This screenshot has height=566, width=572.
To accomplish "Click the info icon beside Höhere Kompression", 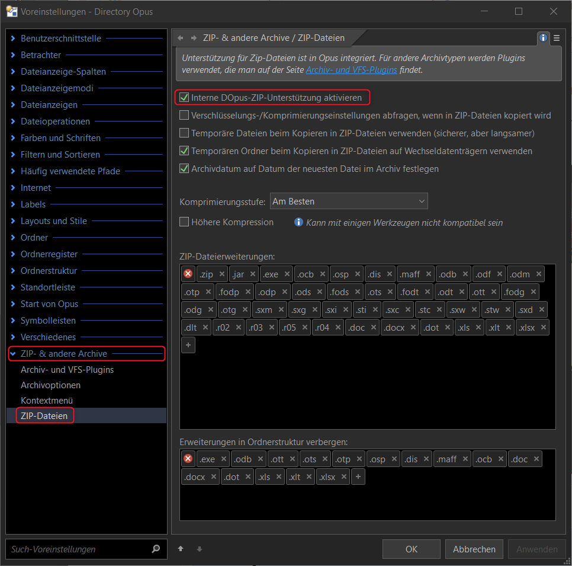I will pos(298,222).
